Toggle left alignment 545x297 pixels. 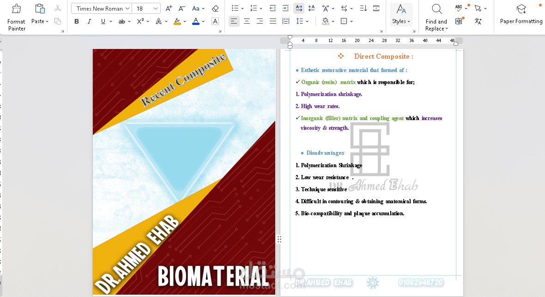234,21
